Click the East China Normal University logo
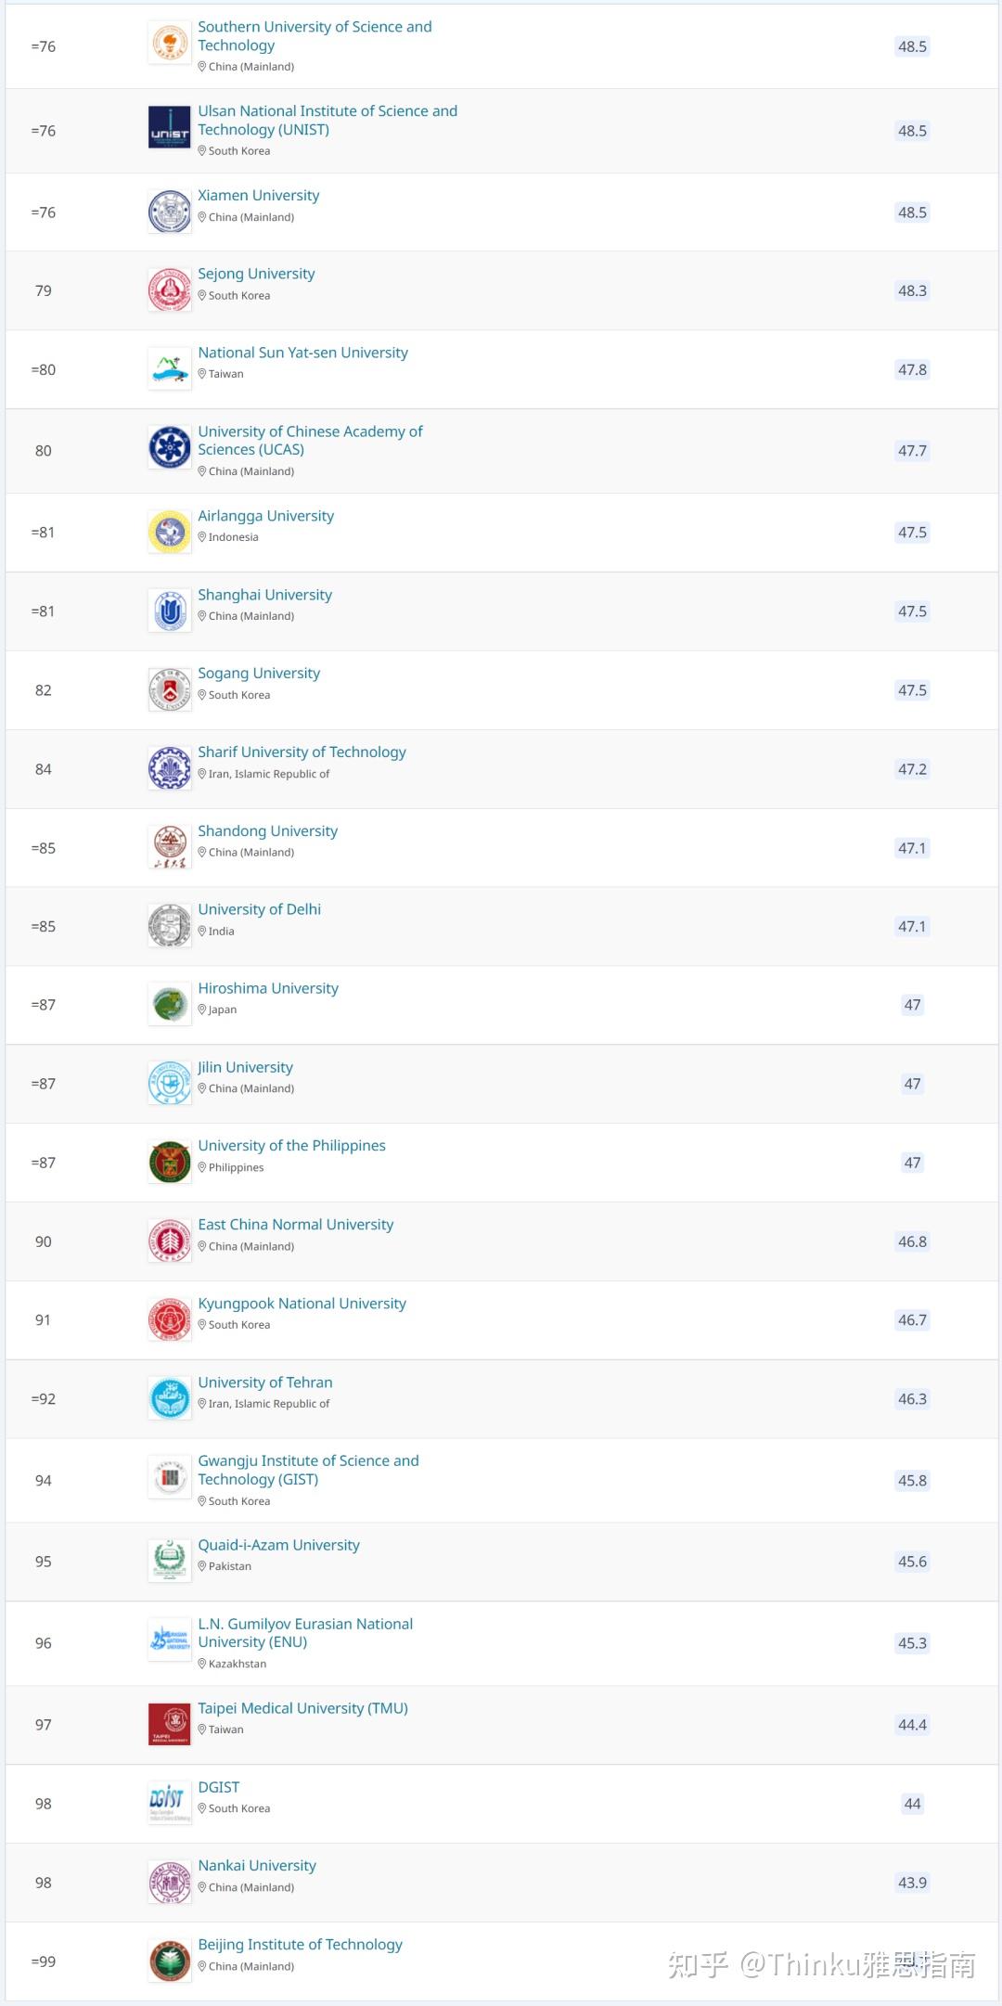Viewport: 1002px width, 2006px height. point(170,1241)
